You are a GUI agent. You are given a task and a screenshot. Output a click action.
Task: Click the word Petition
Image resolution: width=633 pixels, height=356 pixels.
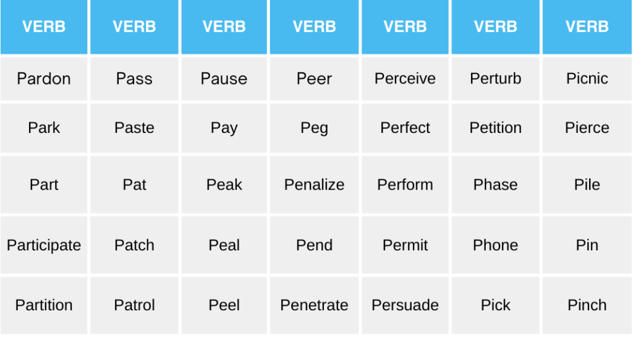pyautogui.click(x=495, y=128)
